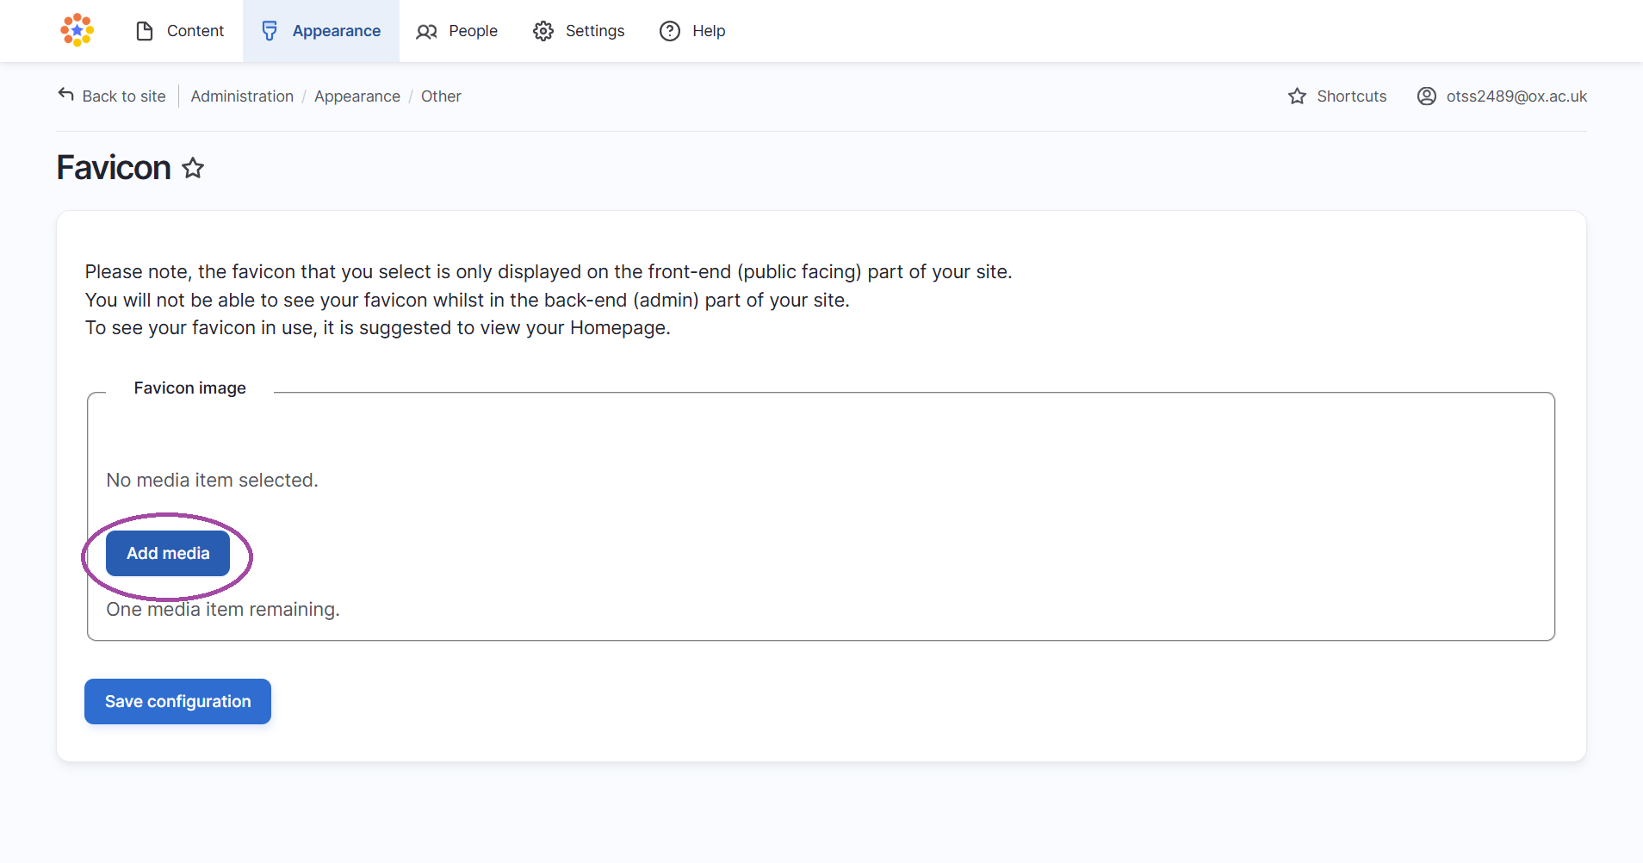Viewport: 1643px width, 863px height.
Task: Click the Other breadcrumb link
Action: pyautogui.click(x=440, y=96)
